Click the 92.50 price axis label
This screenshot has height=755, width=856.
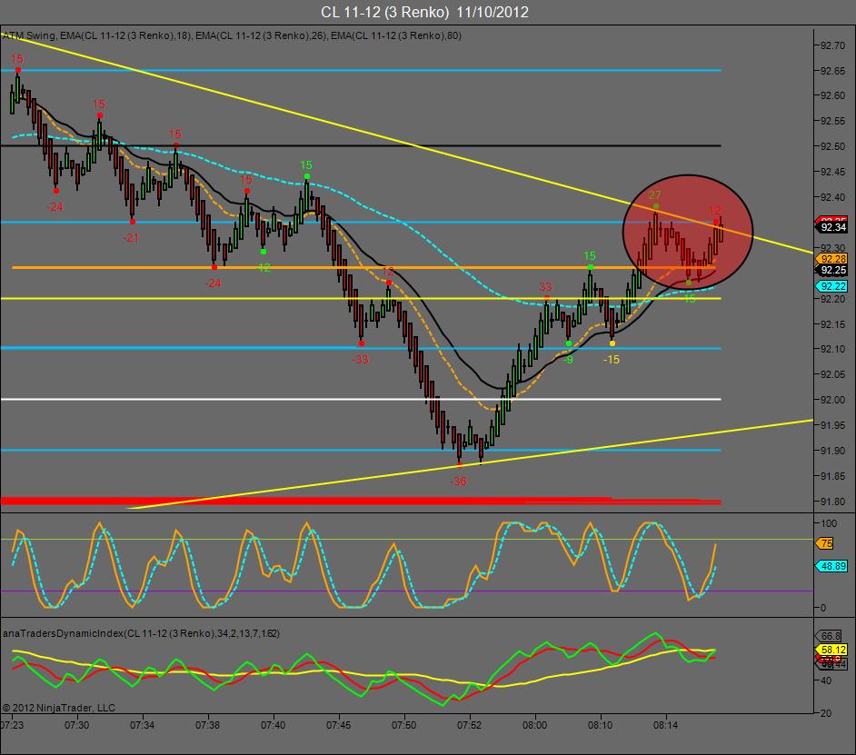point(833,146)
